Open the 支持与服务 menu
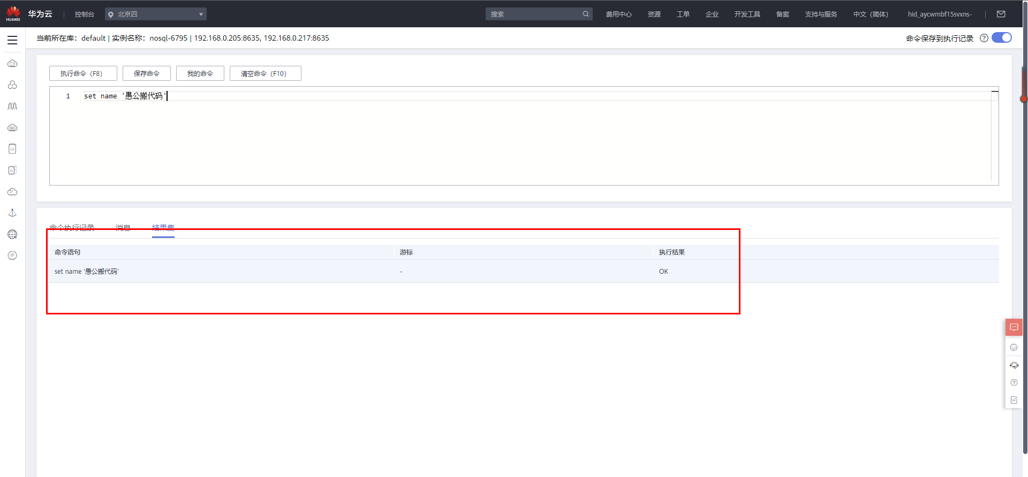The height and width of the screenshot is (477, 1028). coord(821,14)
